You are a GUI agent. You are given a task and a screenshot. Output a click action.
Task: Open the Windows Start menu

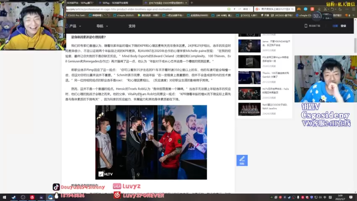click(4, 197)
